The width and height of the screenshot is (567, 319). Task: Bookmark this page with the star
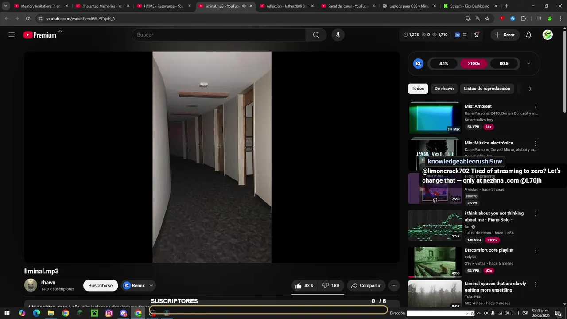[487, 19]
